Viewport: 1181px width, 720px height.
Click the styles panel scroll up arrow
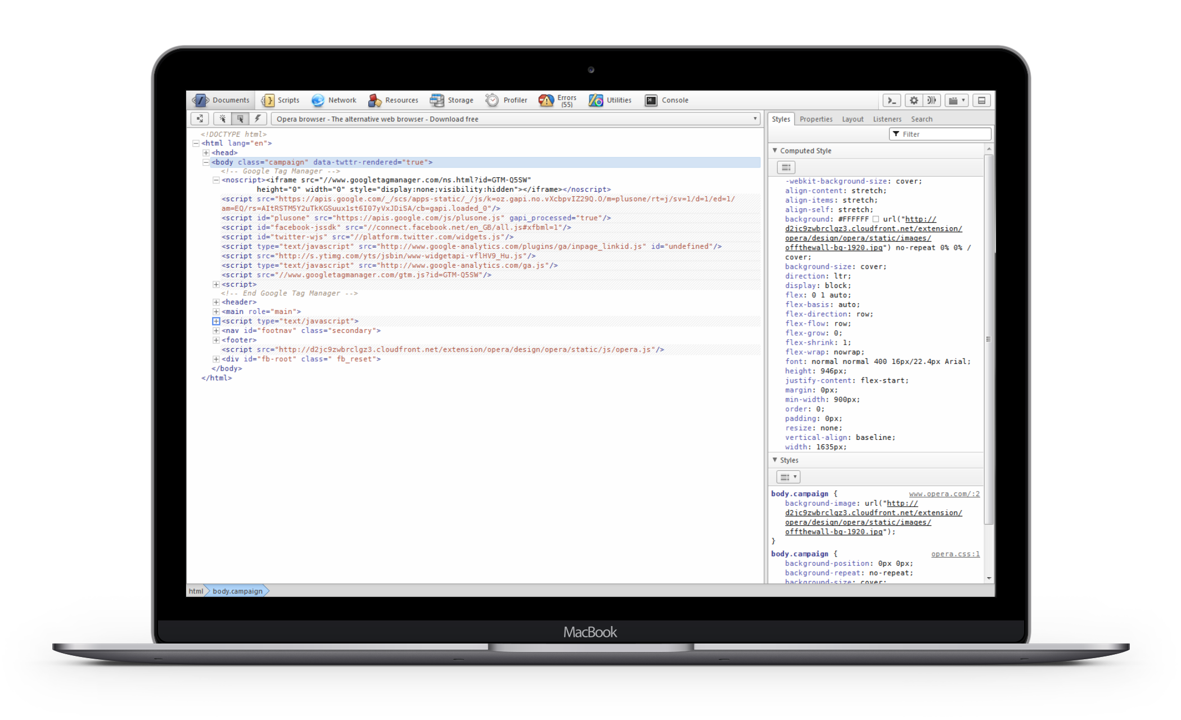pos(989,149)
